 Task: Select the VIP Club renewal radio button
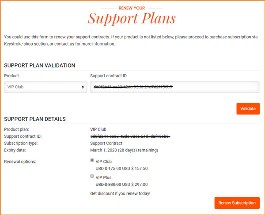pyautogui.click(x=92, y=160)
